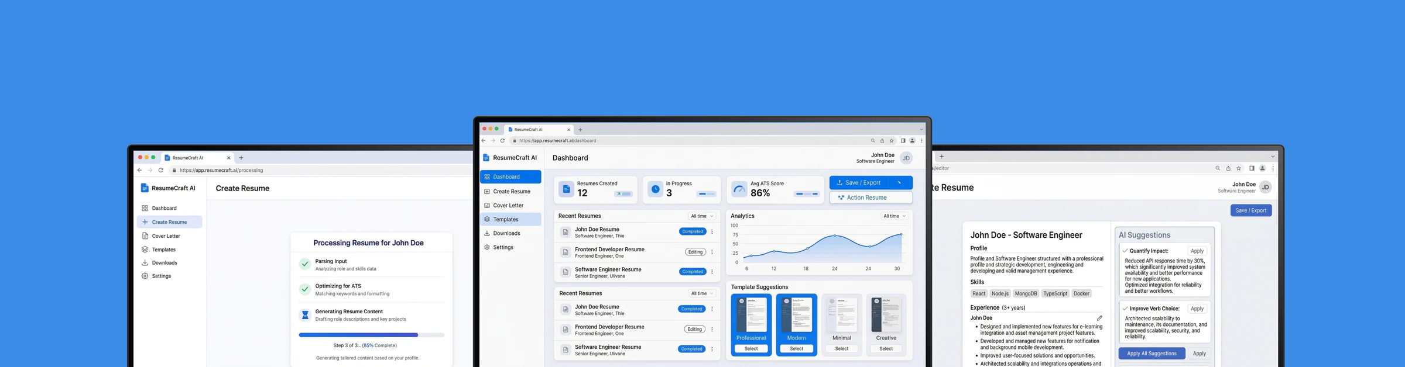This screenshot has width=1405, height=367.
Task: Click the Settings gear in the left window sidebar
Action: [x=145, y=276]
